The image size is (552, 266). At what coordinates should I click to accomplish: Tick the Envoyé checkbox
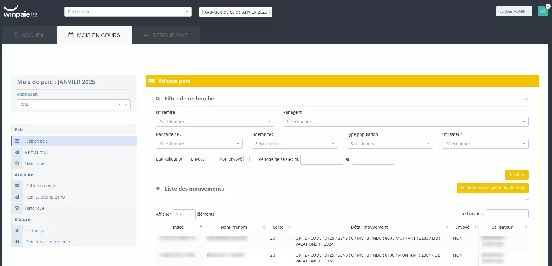coord(209,159)
